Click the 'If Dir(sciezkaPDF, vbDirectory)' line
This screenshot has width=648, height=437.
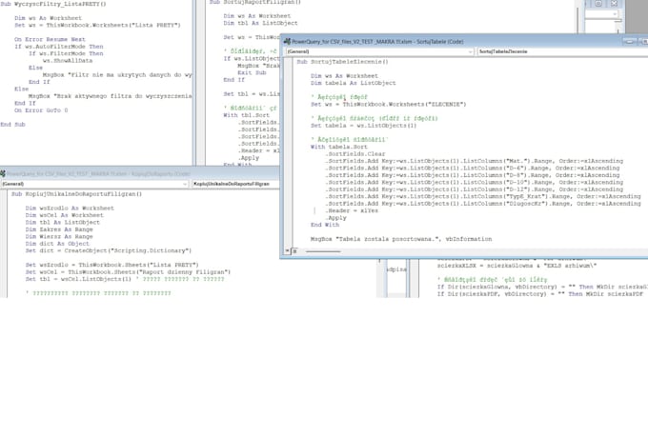click(540, 294)
